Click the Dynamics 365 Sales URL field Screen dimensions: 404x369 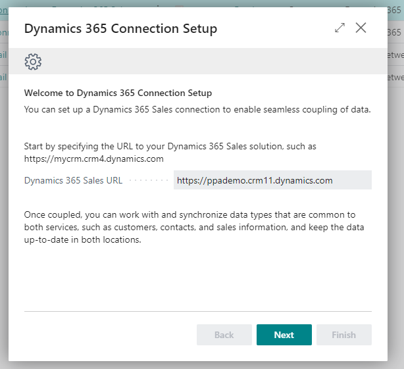click(x=272, y=180)
